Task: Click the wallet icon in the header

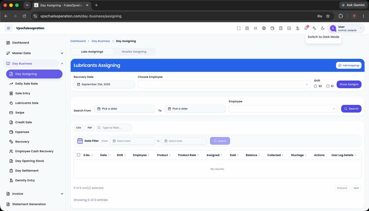Action: (272, 28)
